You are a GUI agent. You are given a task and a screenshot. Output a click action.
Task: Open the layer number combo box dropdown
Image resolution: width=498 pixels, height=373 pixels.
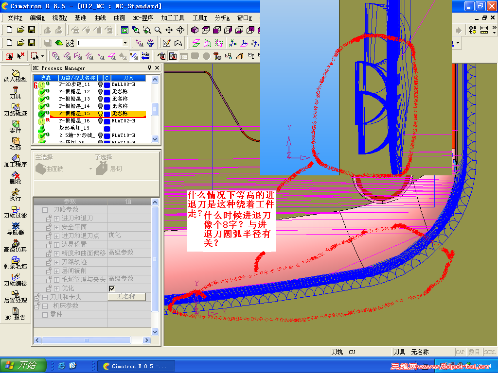tap(125, 43)
